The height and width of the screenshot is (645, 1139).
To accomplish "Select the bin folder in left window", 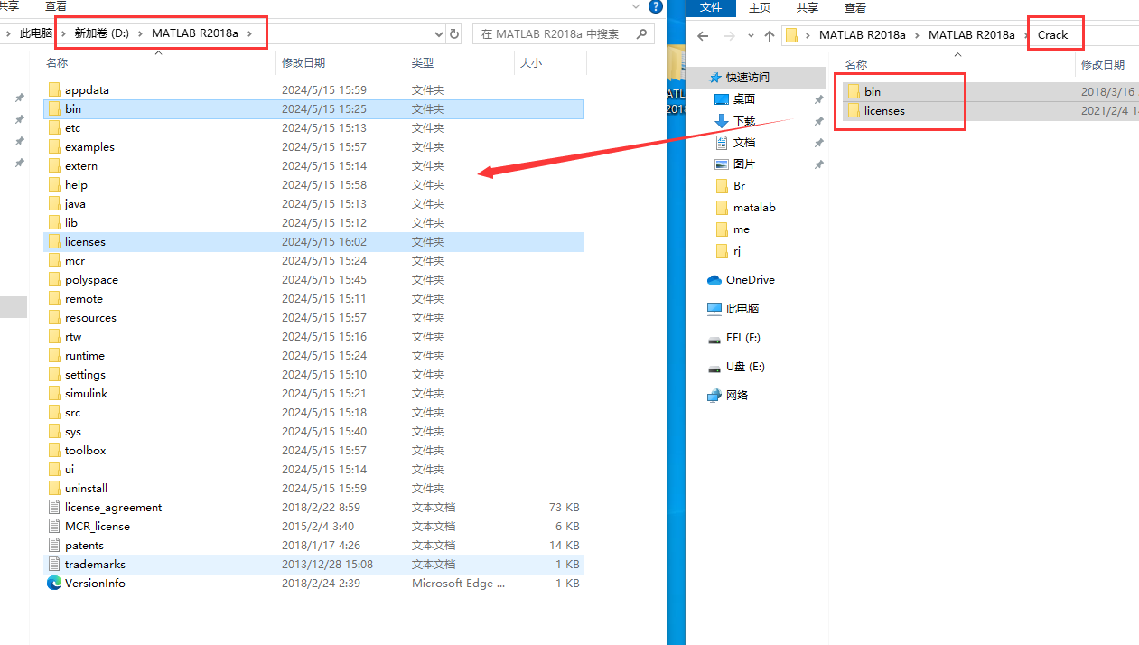I will point(313,108).
